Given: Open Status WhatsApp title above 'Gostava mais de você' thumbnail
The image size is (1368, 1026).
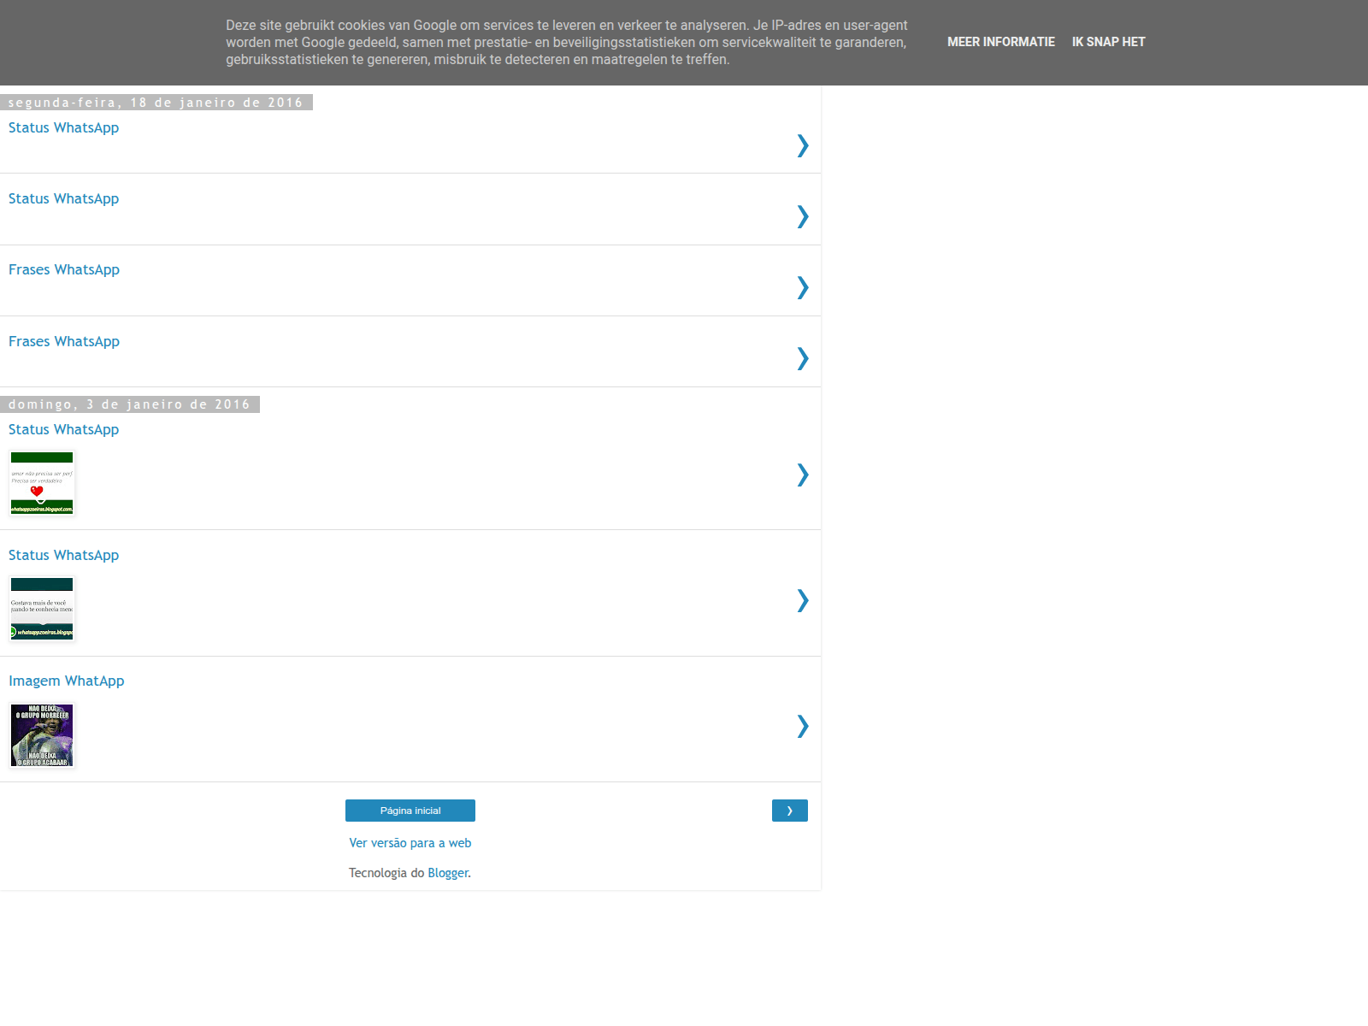Looking at the screenshot, I should coord(64,555).
